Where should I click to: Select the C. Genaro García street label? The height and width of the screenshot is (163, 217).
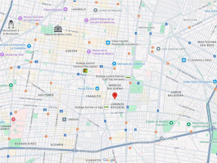tap(187, 108)
